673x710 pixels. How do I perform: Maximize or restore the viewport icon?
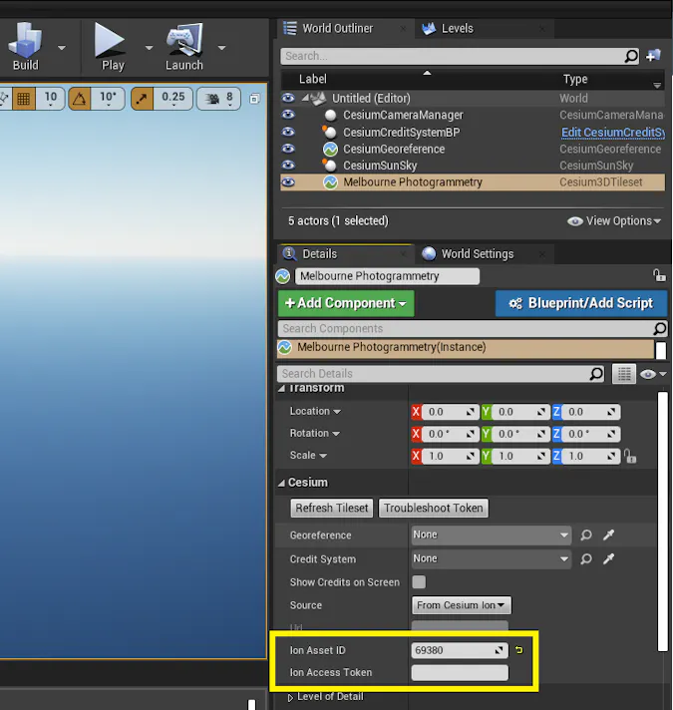point(255,99)
